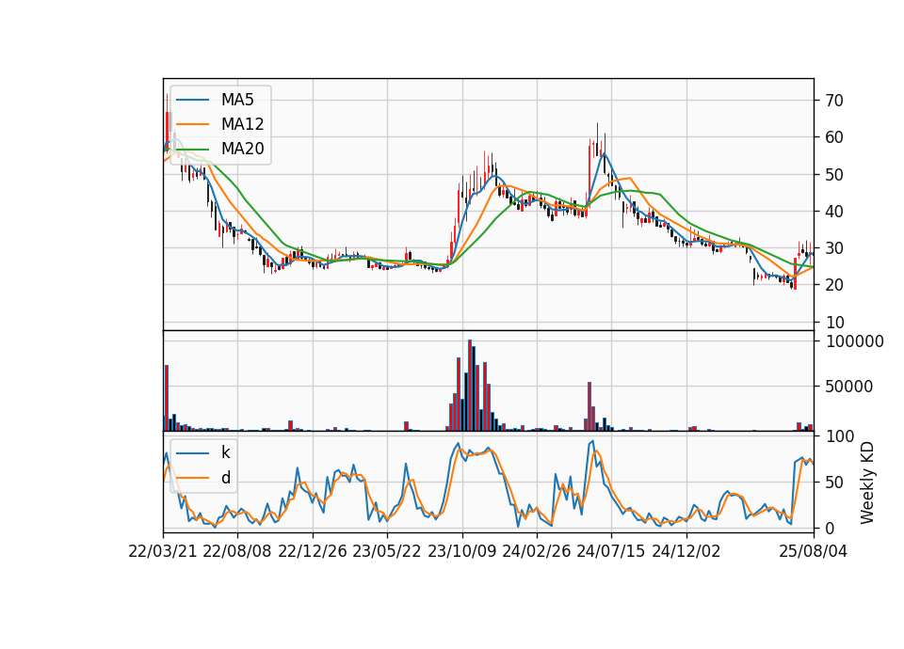Viewport: 904px width, 649px height.
Task: Click the k legend label
Action: click(x=225, y=452)
